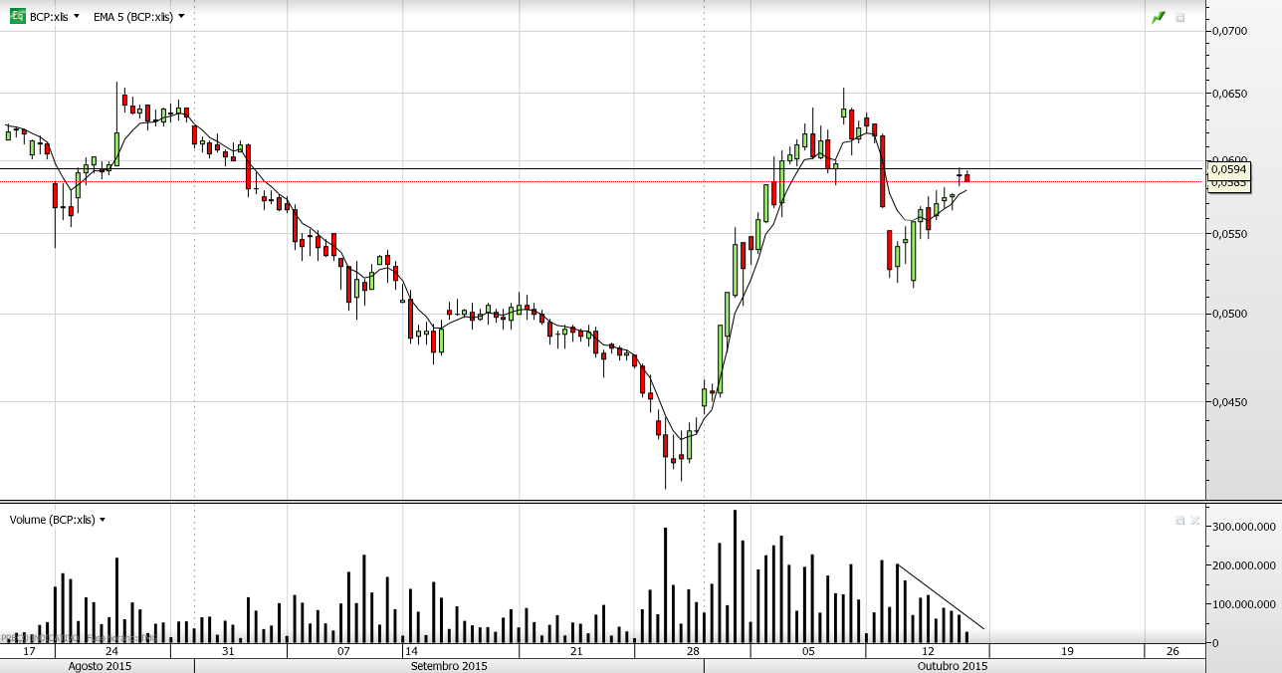The height and width of the screenshot is (673, 1282).
Task: Click the date label 12 on the time axis
Action: tap(928, 651)
